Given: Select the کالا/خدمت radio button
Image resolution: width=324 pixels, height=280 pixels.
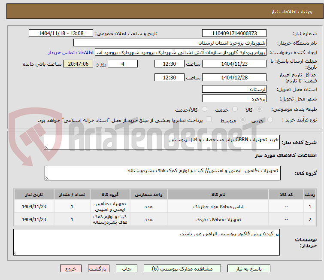Looking at the screenshot, I should click(x=204, y=109).
